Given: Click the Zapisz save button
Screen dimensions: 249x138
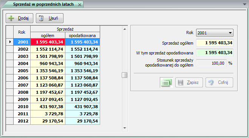Looking at the screenshot, I should [x=189, y=82].
